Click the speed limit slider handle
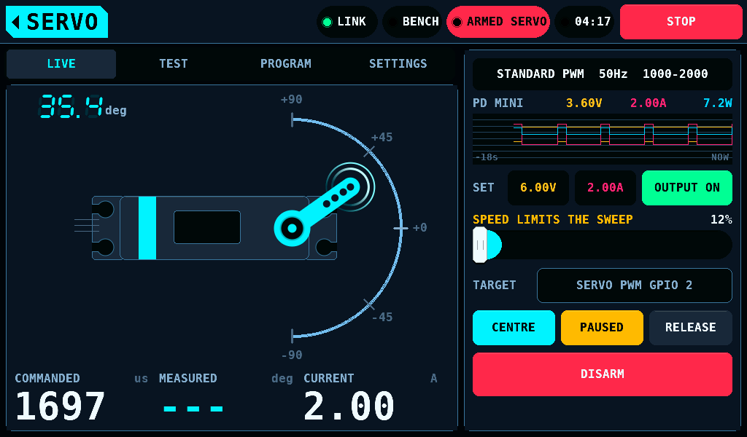The image size is (747, 437). click(480, 245)
